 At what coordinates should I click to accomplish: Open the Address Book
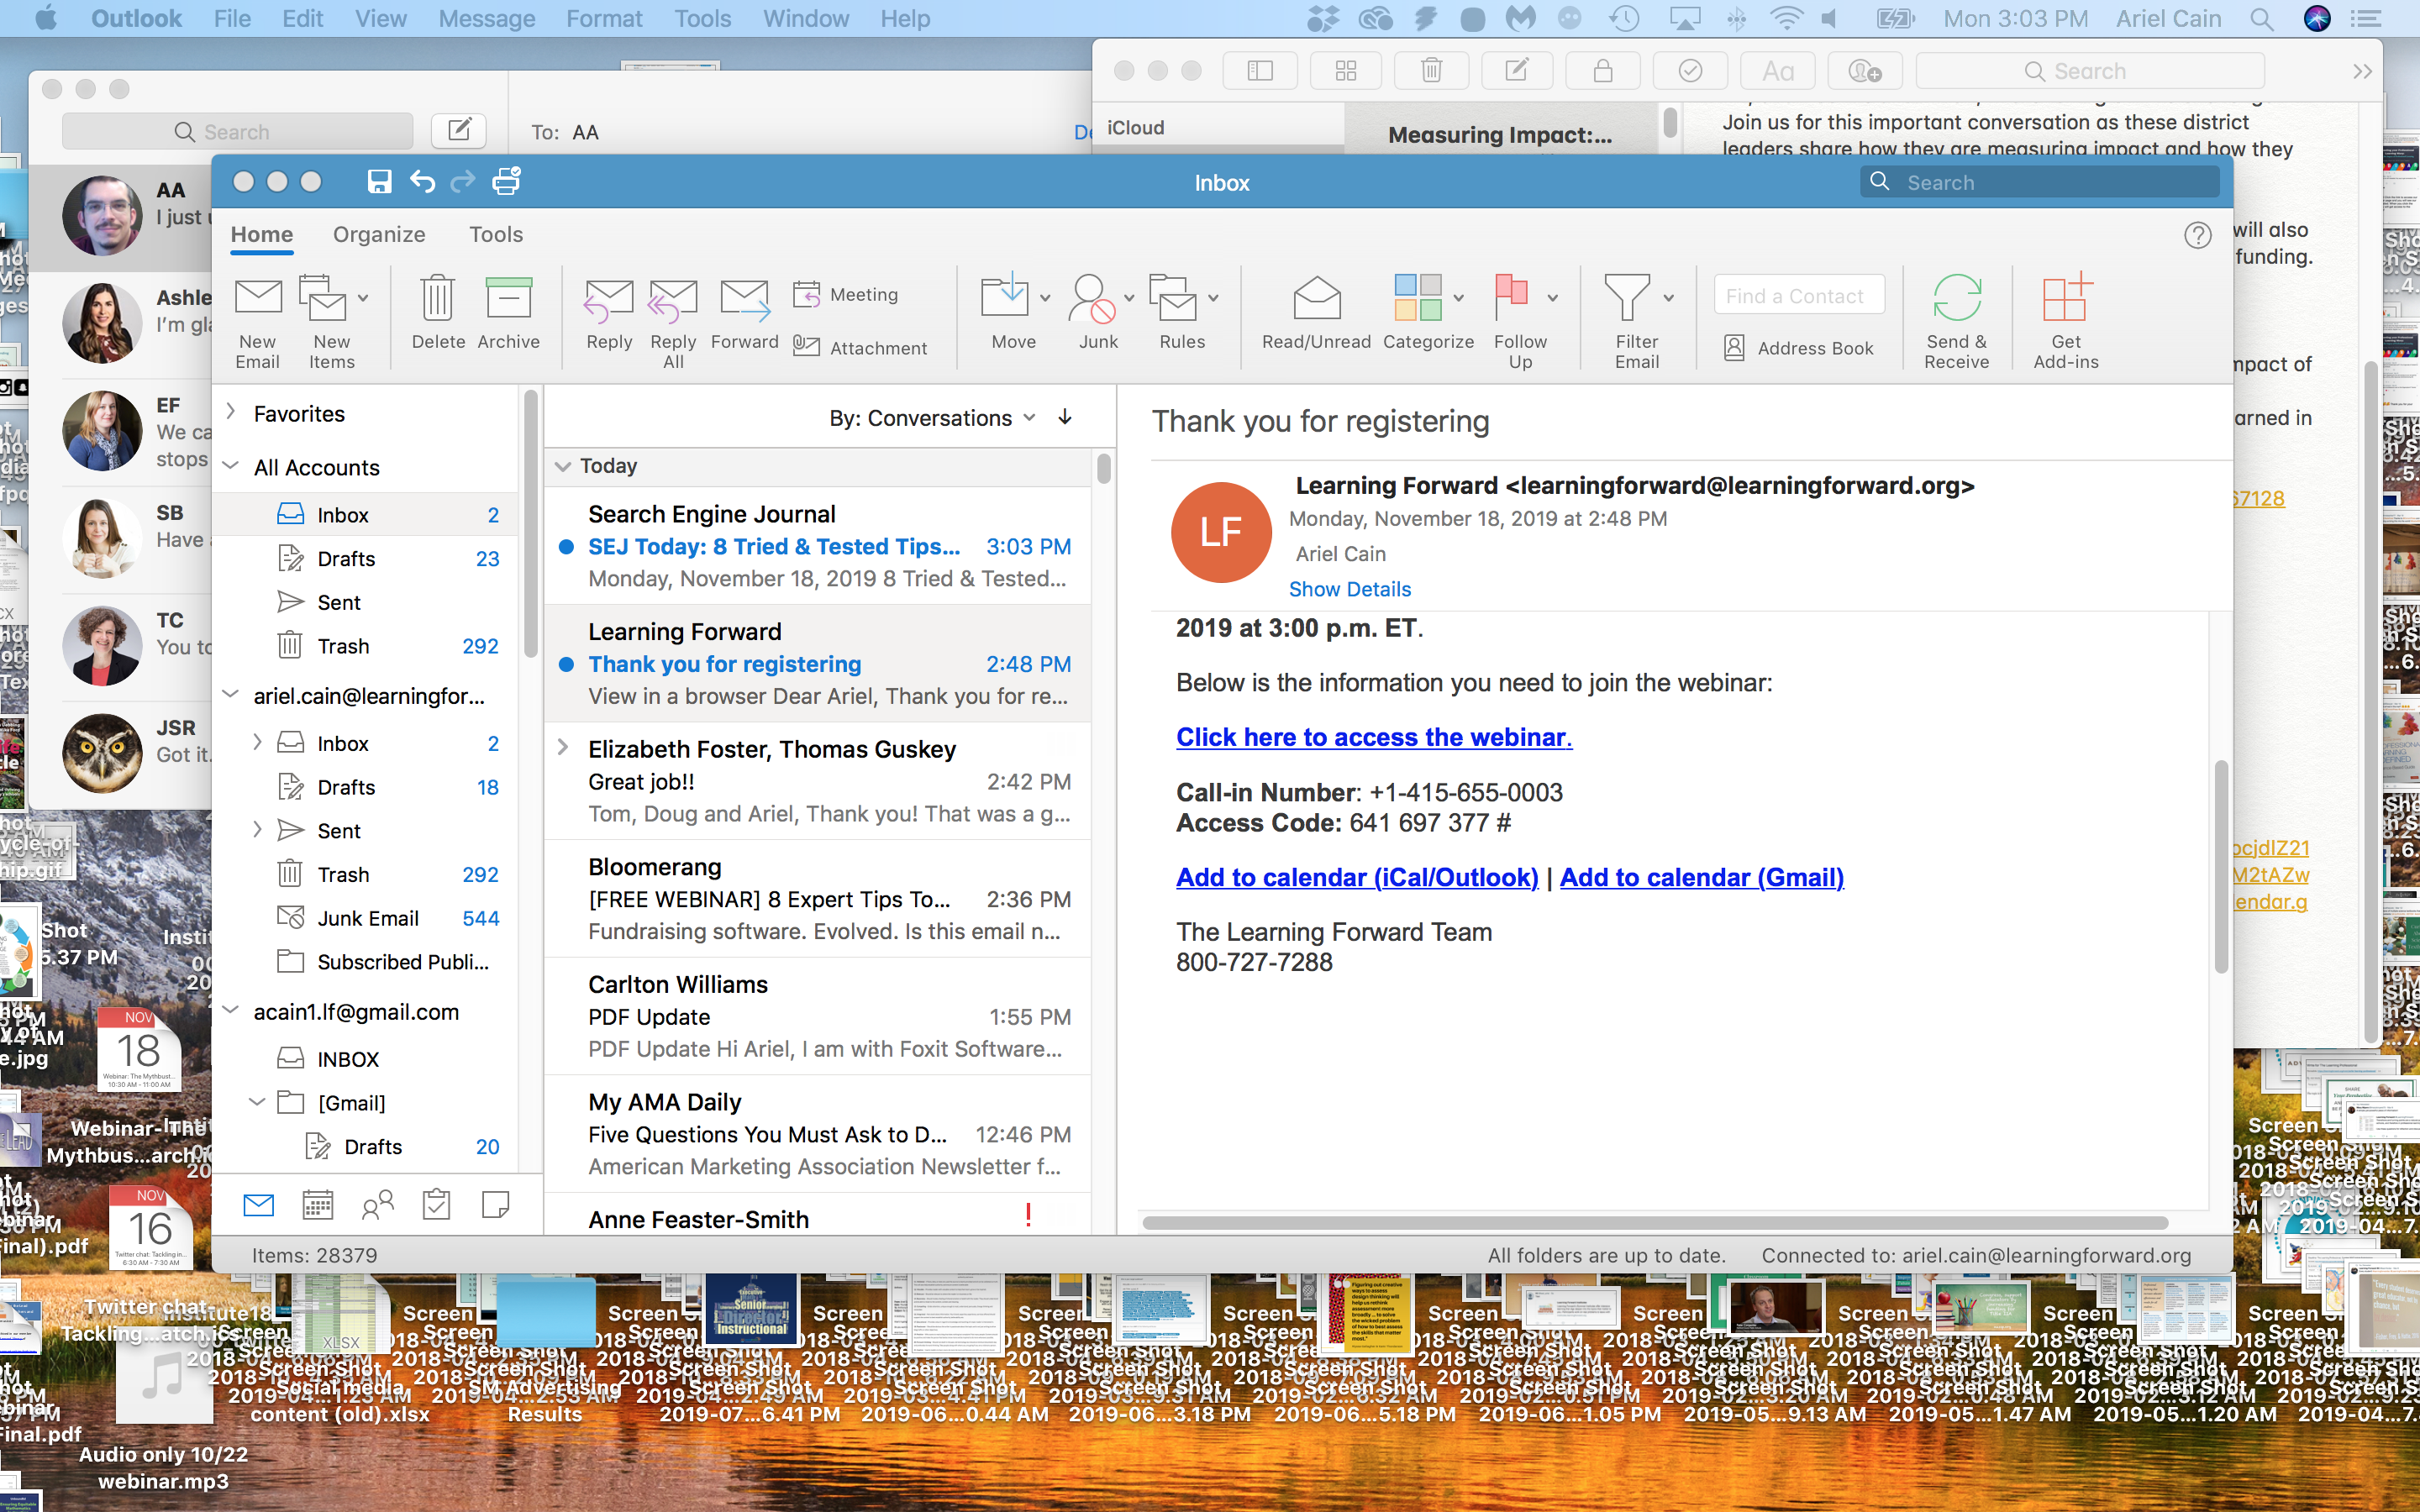pyautogui.click(x=1798, y=347)
